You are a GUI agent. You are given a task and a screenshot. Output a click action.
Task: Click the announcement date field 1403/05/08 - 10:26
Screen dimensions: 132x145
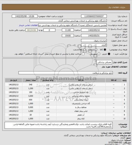(25, 16)
